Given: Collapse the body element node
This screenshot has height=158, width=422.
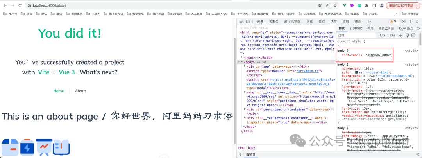Looking at the screenshot, I should coord(242,62).
